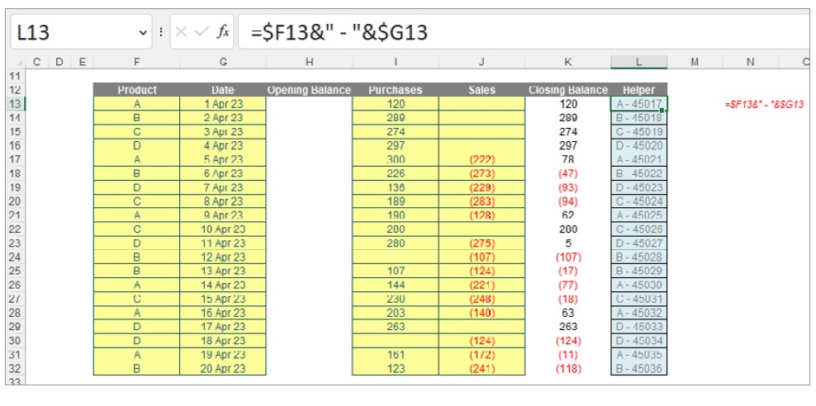
Task: Select row 11 header
Action: [x=15, y=76]
